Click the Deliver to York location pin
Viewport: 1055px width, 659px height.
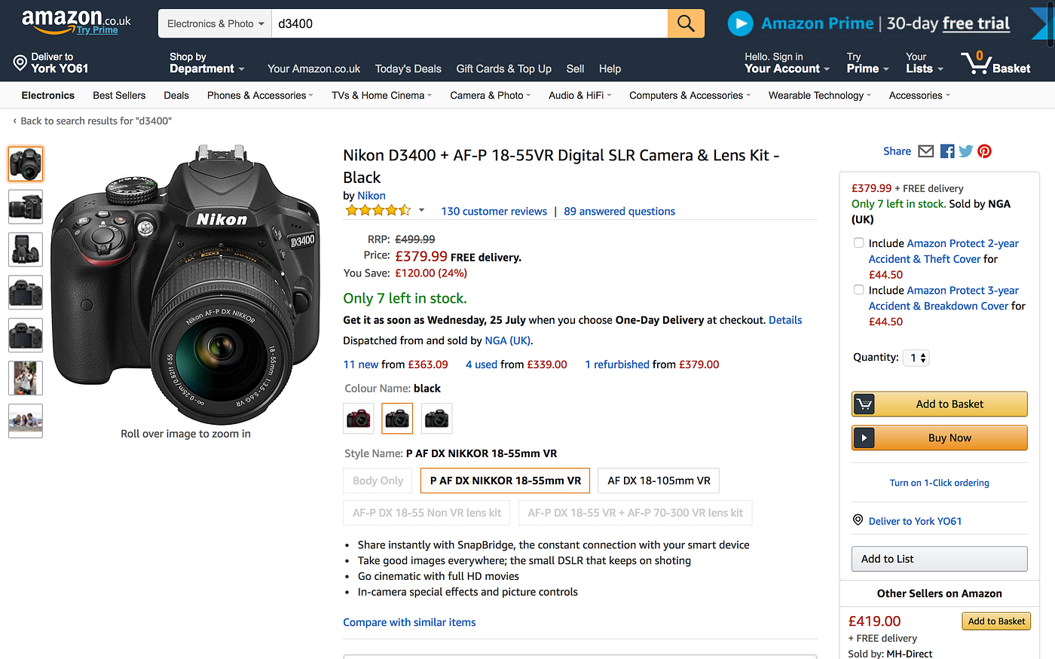click(x=20, y=63)
